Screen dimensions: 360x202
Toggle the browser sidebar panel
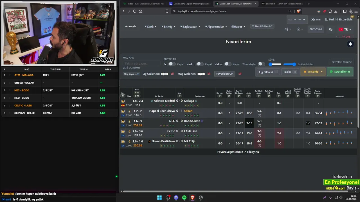coord(345,11)
